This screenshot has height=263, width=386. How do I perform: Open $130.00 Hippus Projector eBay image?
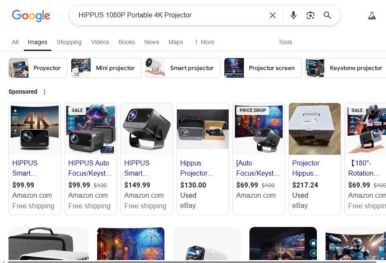click(203, 129)
